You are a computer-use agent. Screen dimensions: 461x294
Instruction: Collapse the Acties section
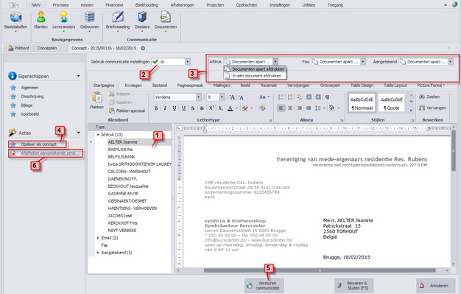point(79,133)
